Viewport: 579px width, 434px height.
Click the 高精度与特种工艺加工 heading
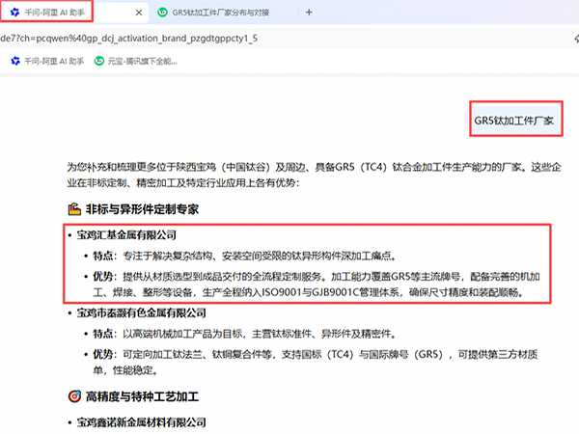[x=142, y=396]
